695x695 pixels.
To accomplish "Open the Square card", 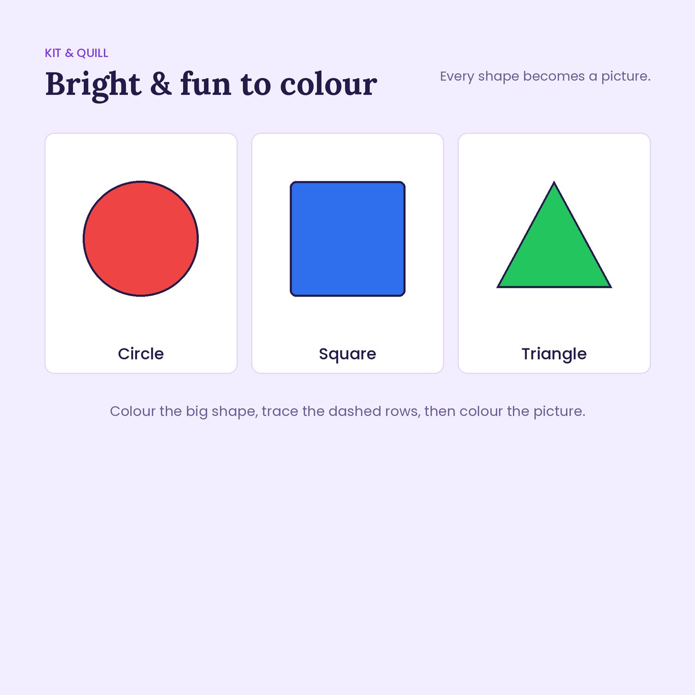I will coord(347,253).
